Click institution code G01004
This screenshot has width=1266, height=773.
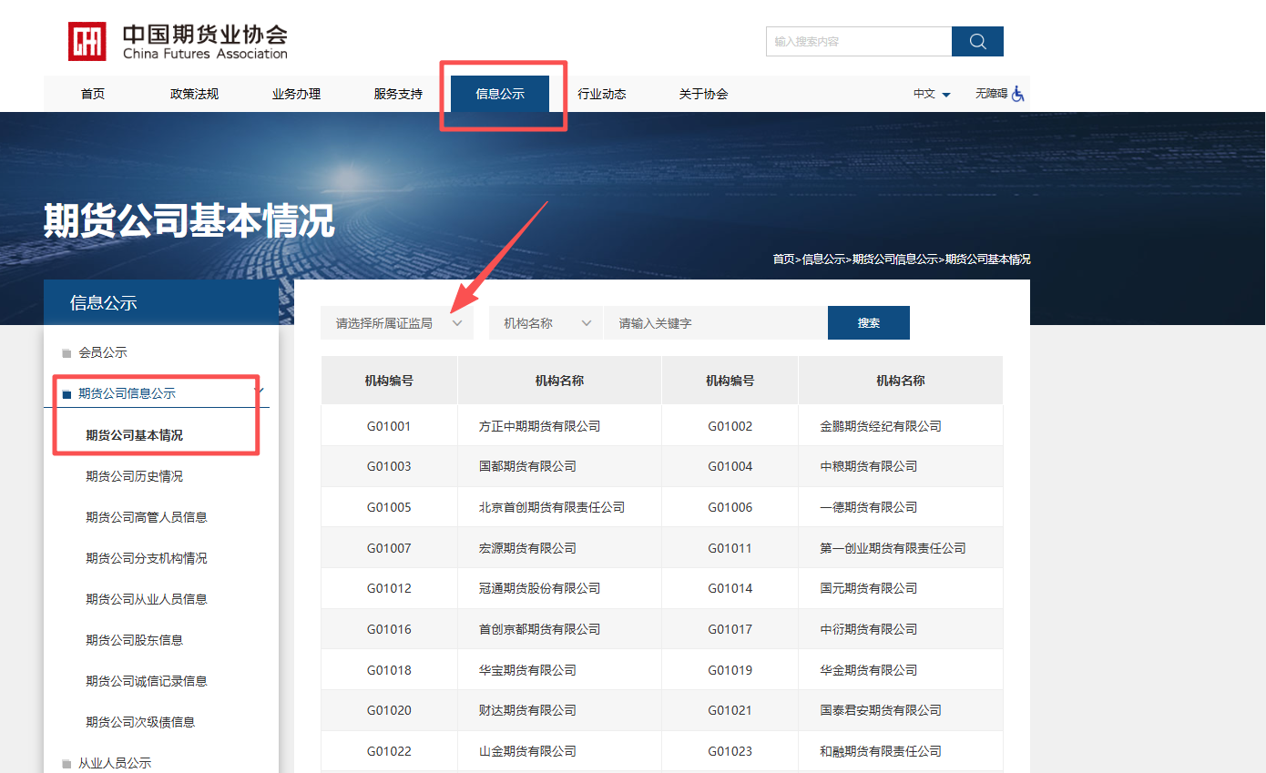coord(730,466)
